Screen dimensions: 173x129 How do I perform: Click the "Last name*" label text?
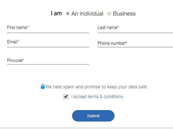pos(108,28)
